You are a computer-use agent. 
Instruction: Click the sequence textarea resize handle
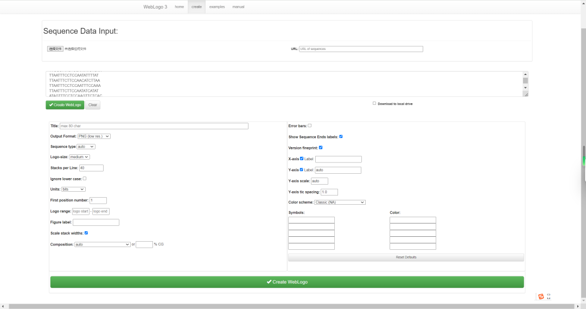526,94
